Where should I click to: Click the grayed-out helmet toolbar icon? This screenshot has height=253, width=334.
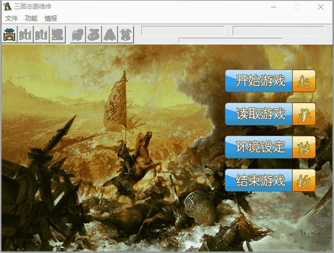coord(78,34)
